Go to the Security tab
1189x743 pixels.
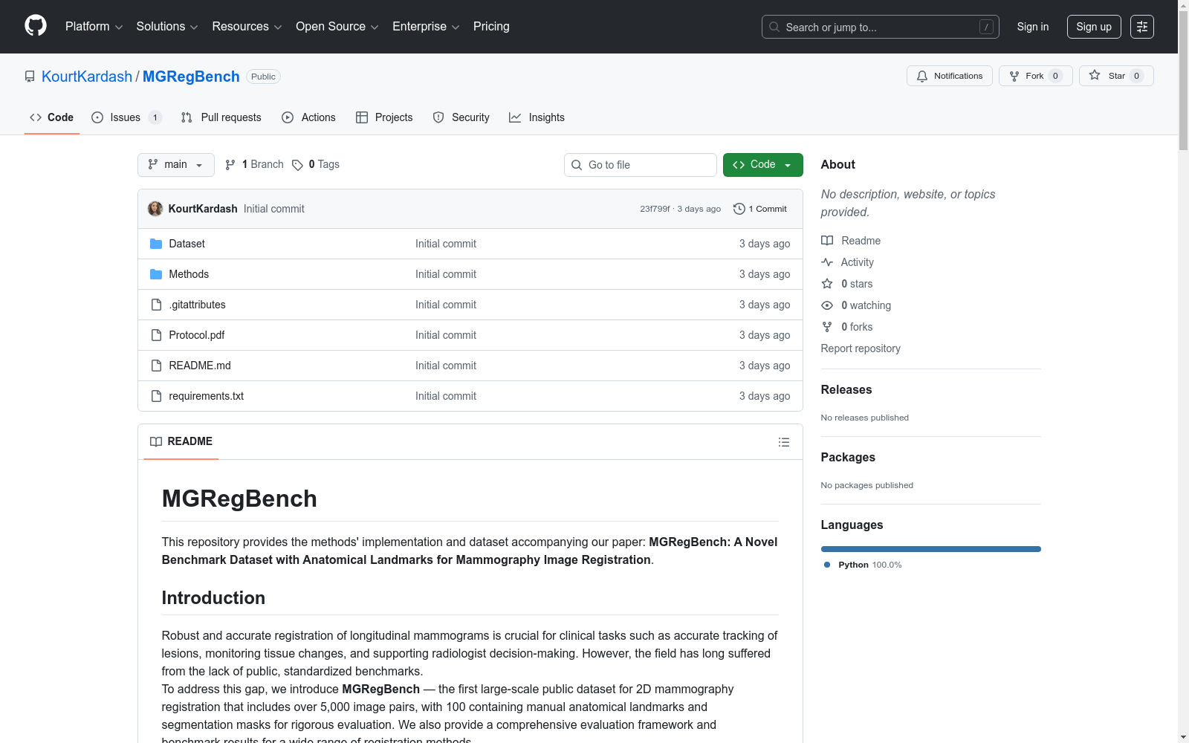point(461,117)
